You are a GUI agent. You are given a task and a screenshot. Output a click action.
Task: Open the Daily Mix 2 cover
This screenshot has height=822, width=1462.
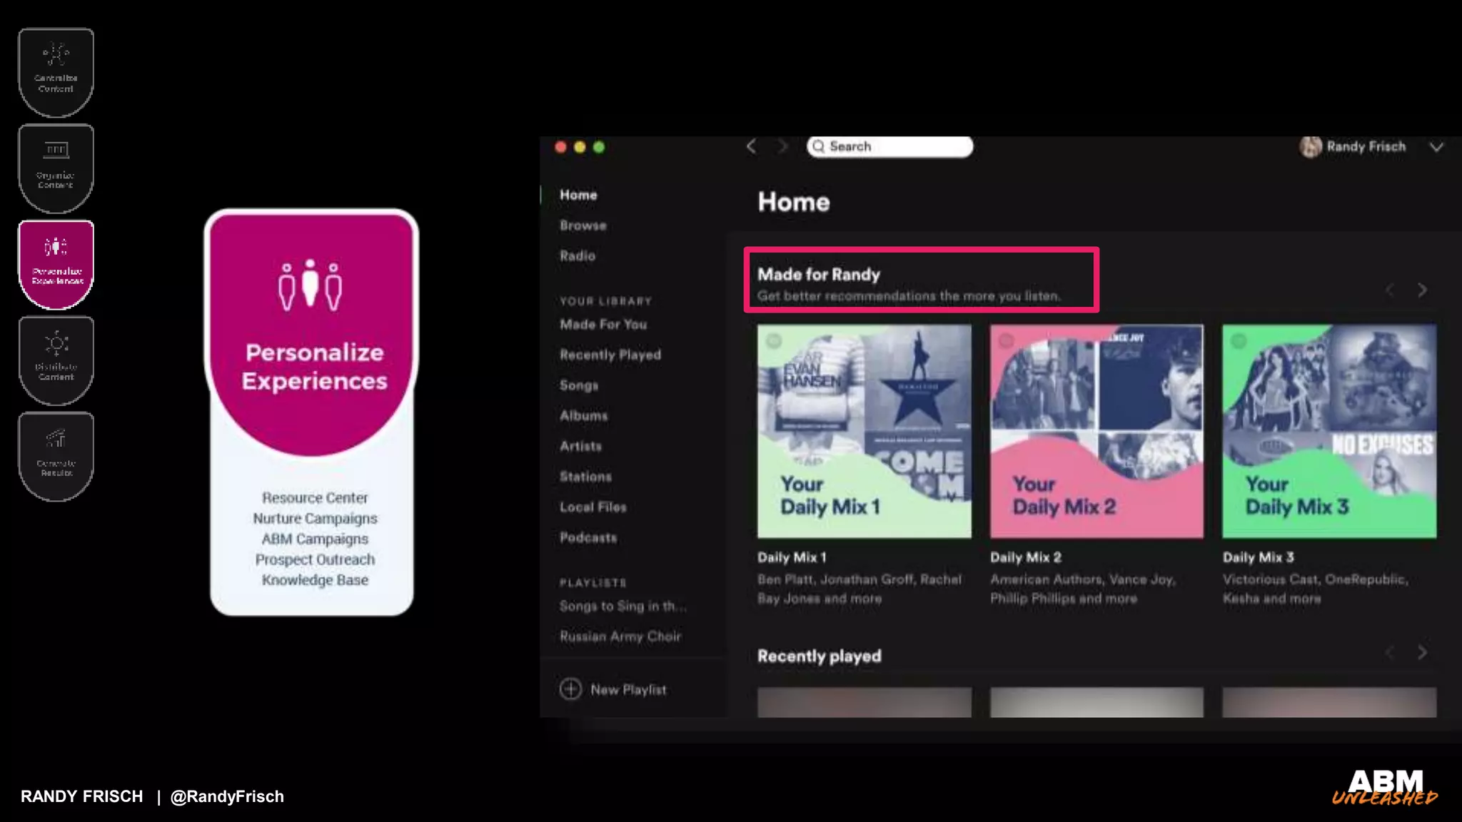click(x=1096, y=431)
